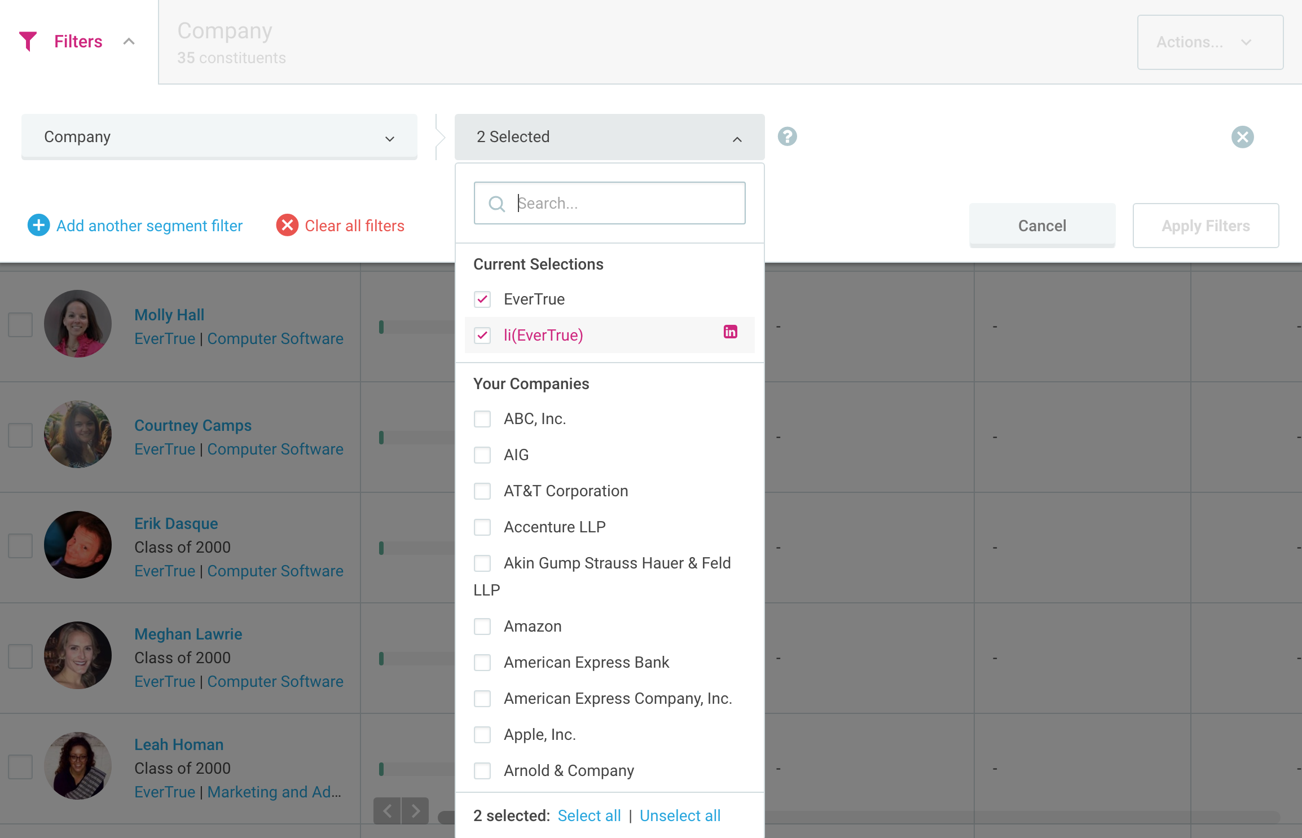
Task: Choose Accenture LLP in company list
Action: tap(482, 527)
